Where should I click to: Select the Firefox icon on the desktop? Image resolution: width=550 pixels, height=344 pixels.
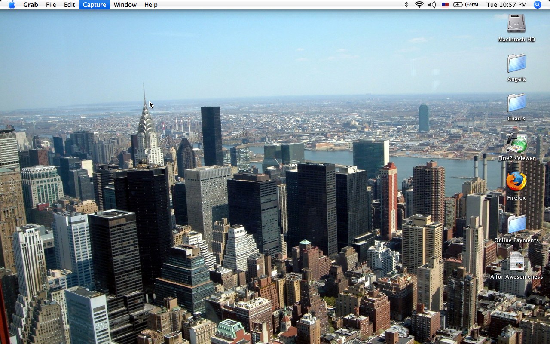point(516,181)
